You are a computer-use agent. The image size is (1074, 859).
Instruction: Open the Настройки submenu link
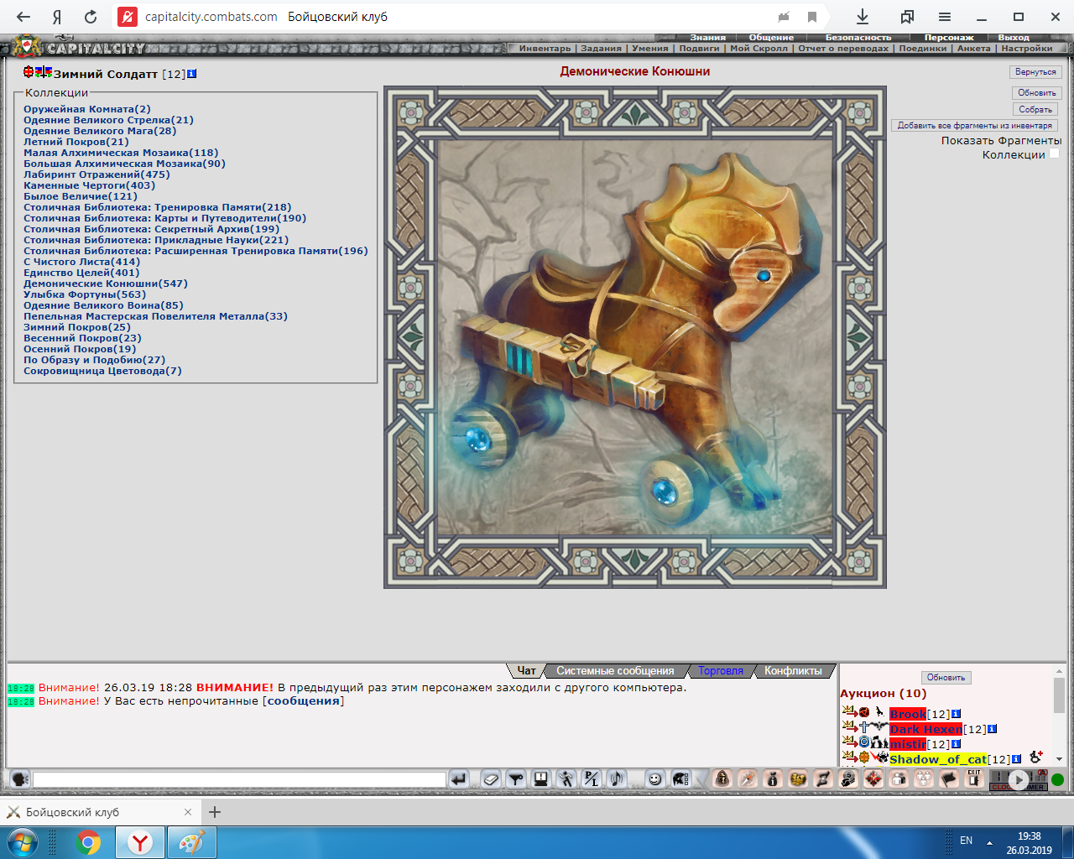(x=1026, y=49)
